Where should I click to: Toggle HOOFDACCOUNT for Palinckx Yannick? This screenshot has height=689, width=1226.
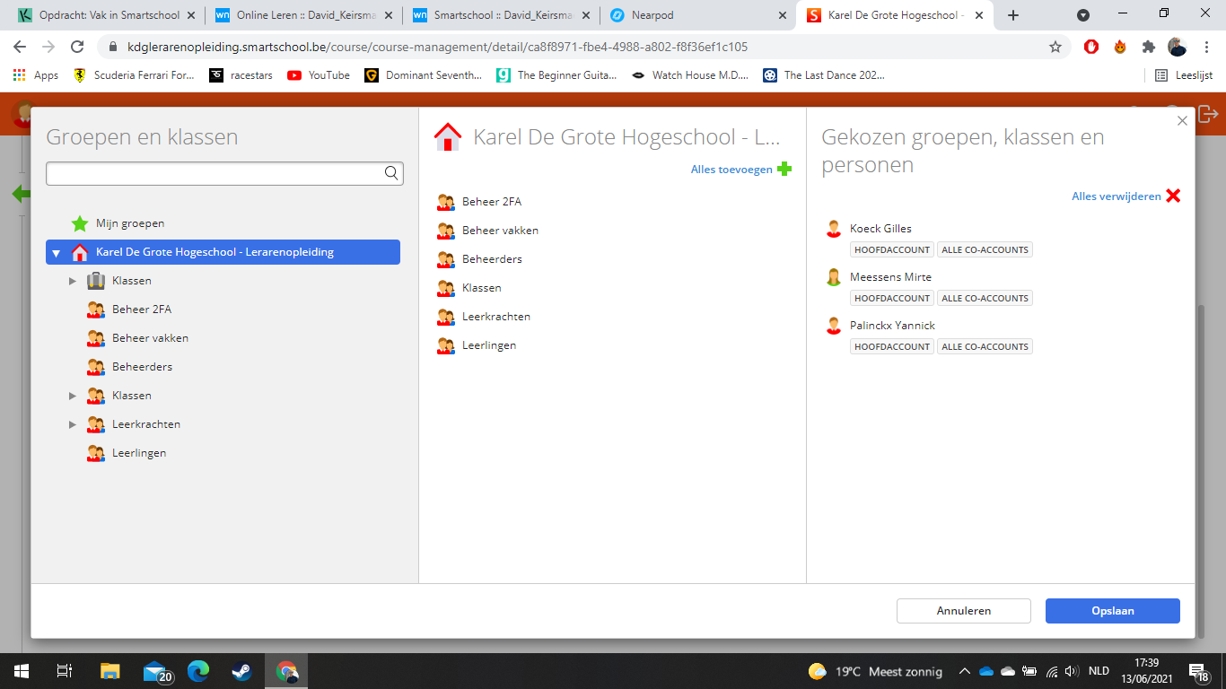click(x=891, y=347)
